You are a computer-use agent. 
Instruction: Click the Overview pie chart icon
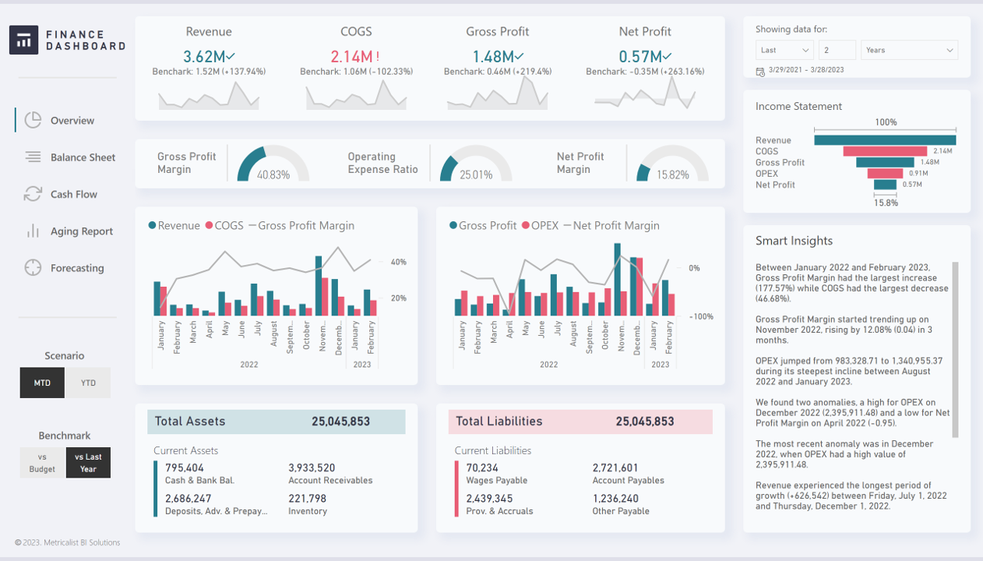click(33, 120)
